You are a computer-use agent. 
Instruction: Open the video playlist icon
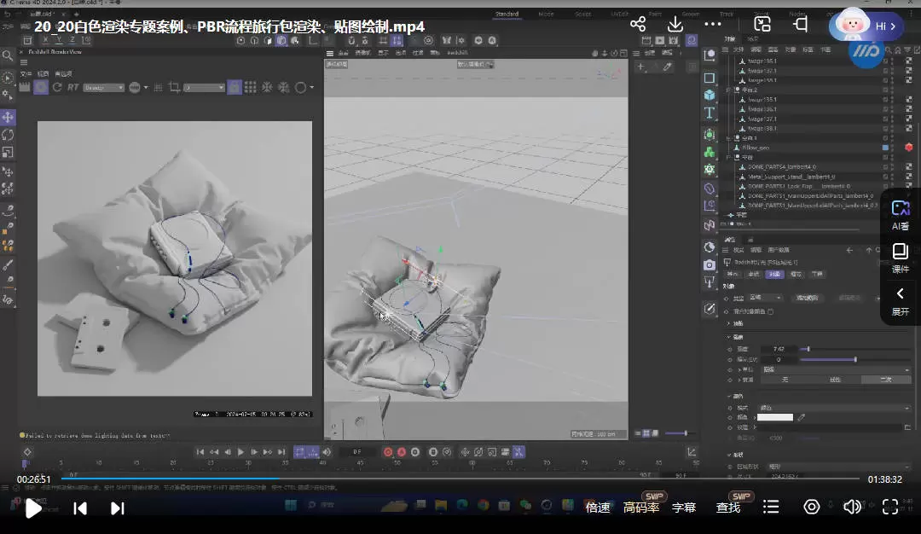(771, 507)
